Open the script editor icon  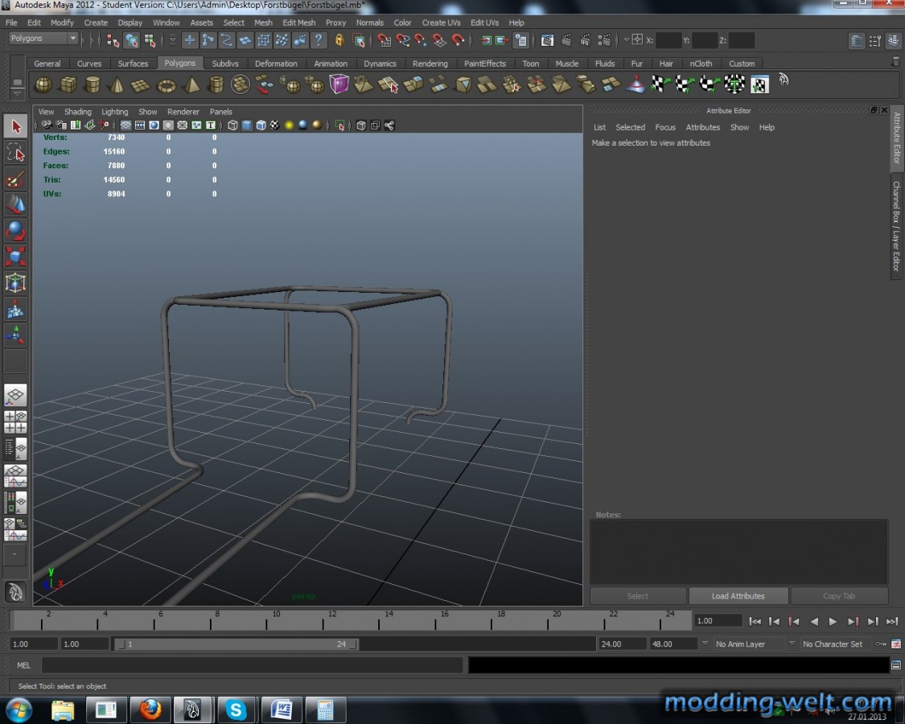(896, 665)
